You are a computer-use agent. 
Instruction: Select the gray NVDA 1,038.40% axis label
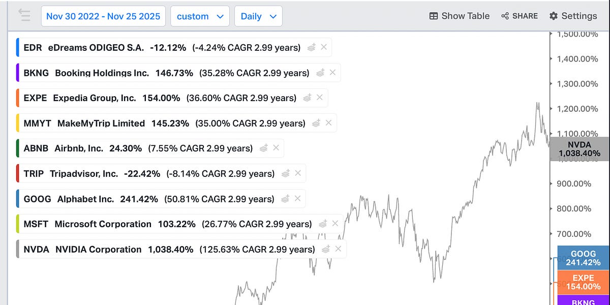pyautogui.click(x=579, y=149)
